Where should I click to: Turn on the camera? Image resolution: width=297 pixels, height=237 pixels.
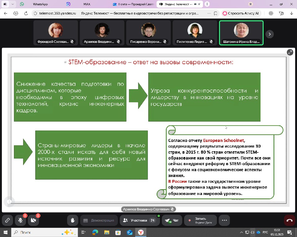click(33, 220)
